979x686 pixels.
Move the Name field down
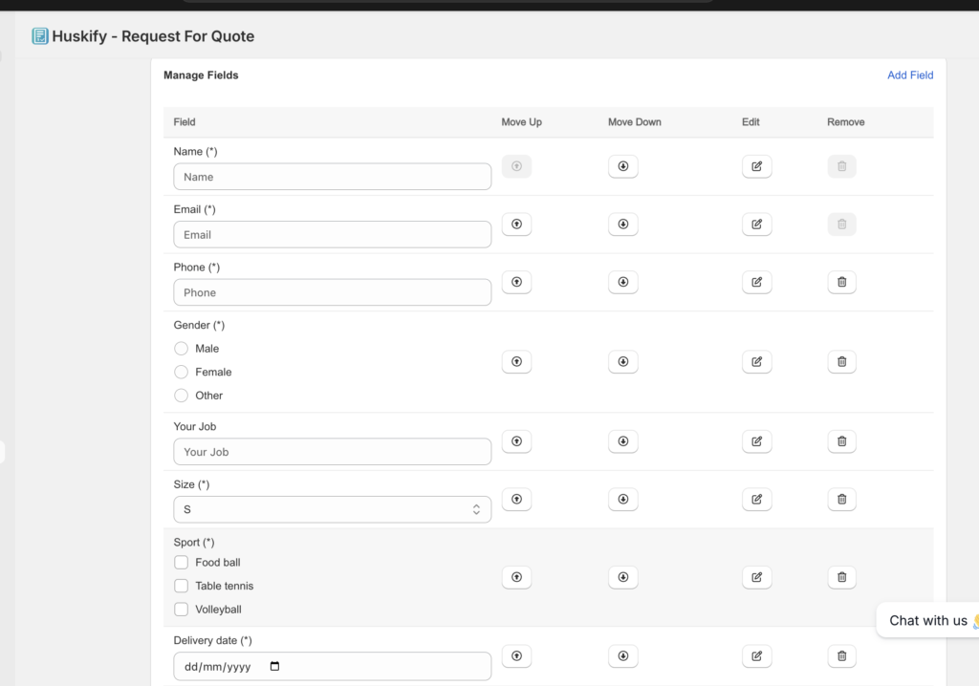622,166
